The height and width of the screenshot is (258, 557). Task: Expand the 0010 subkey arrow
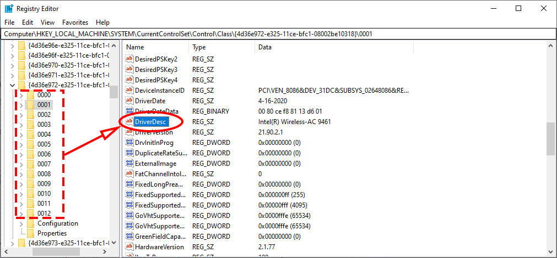tap(21, 194)
